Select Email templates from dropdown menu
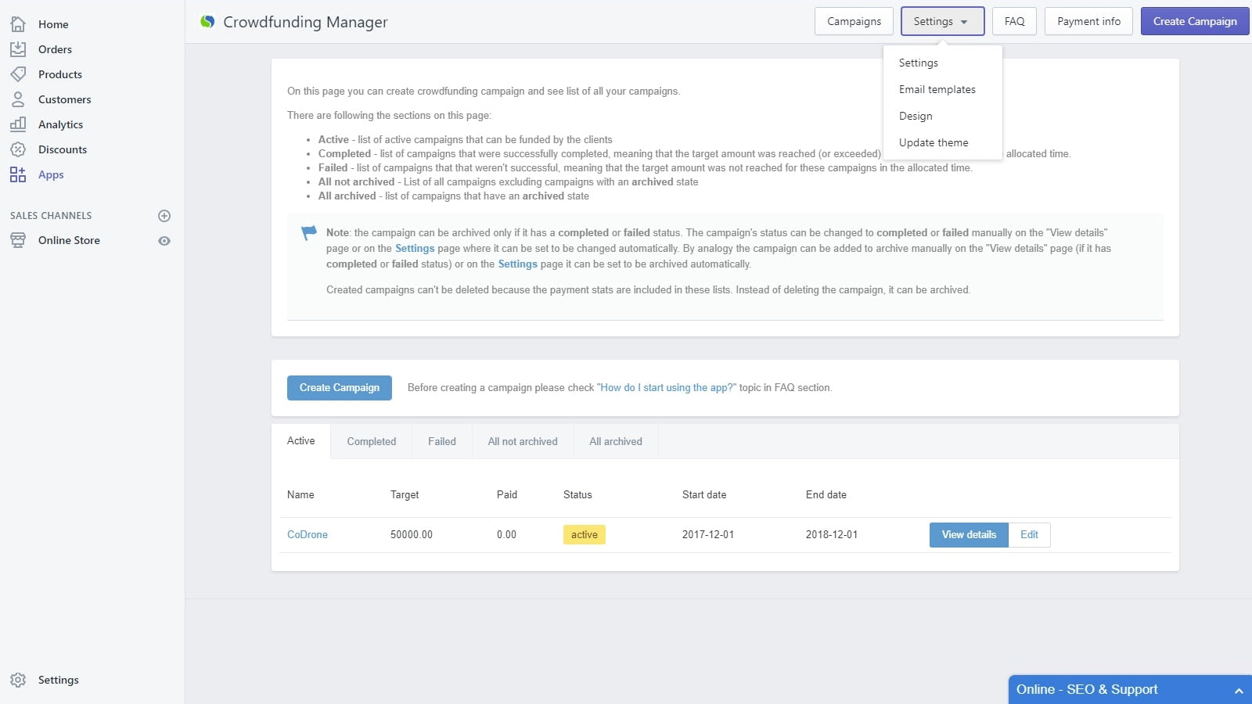The image size is (1252, 704). [937, 89]
